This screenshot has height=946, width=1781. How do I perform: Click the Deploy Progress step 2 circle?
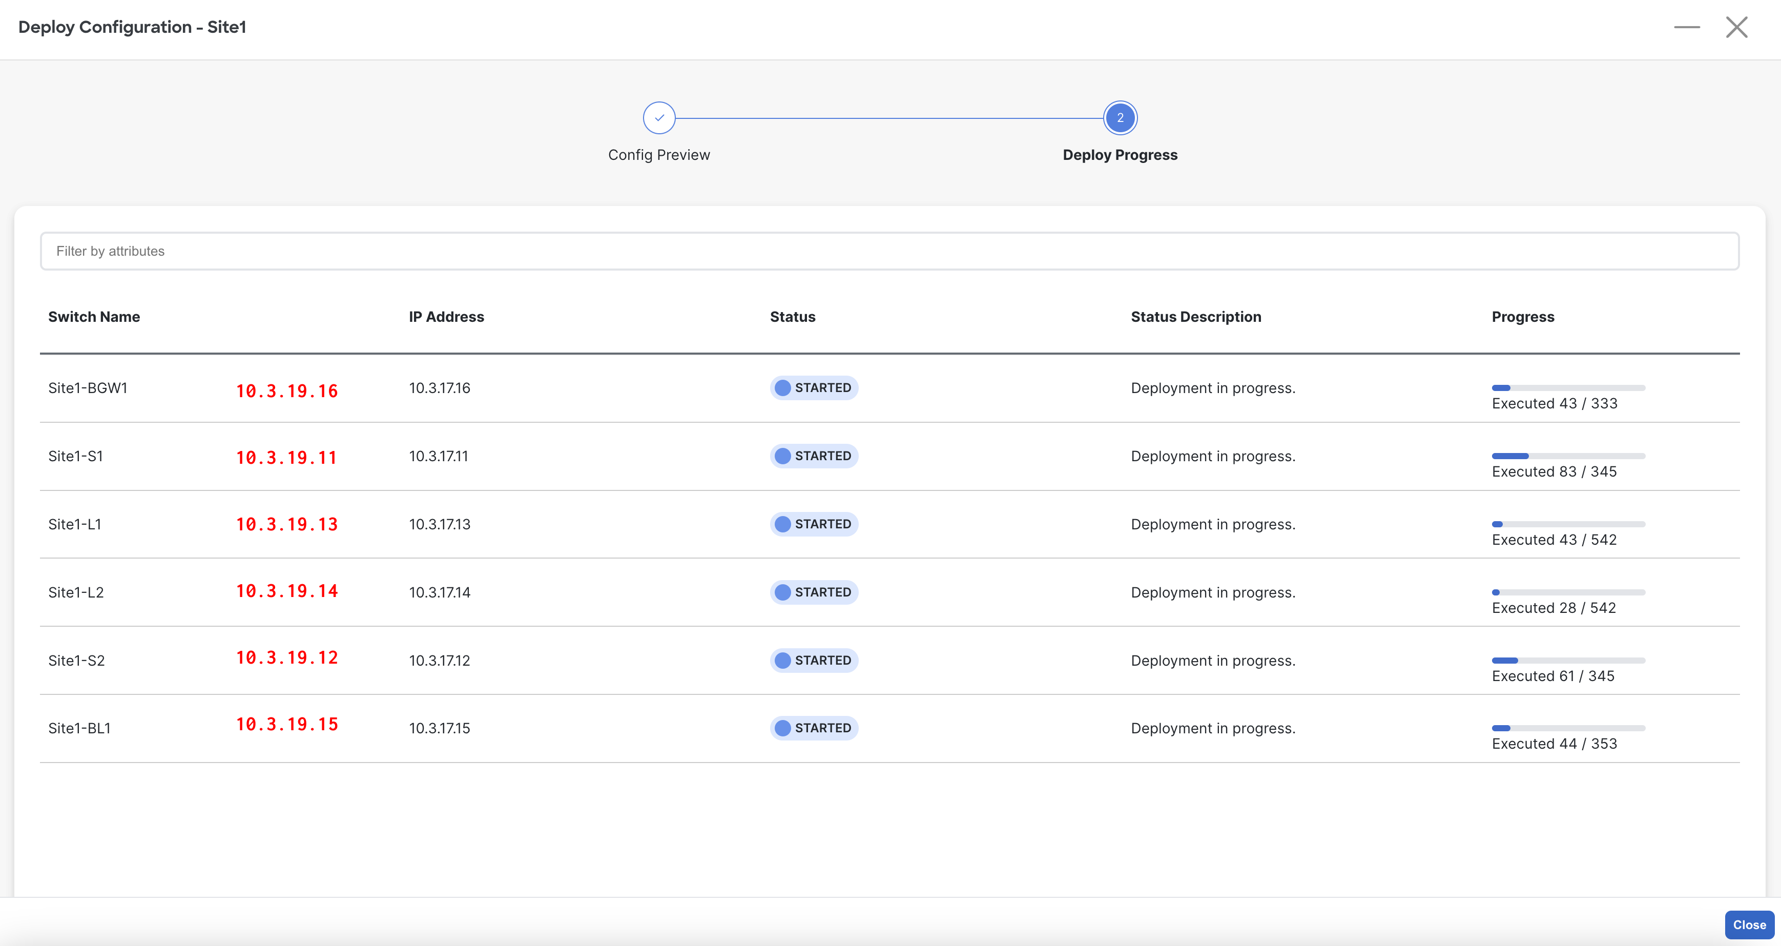point(1120,117)
